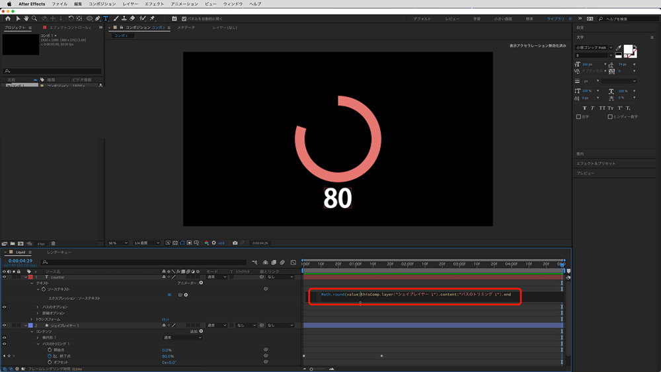Image resolution: width=661 pixels, height=372 pixels.
Task: Click the white fill color swatch
Action: [x=629, y=50]
